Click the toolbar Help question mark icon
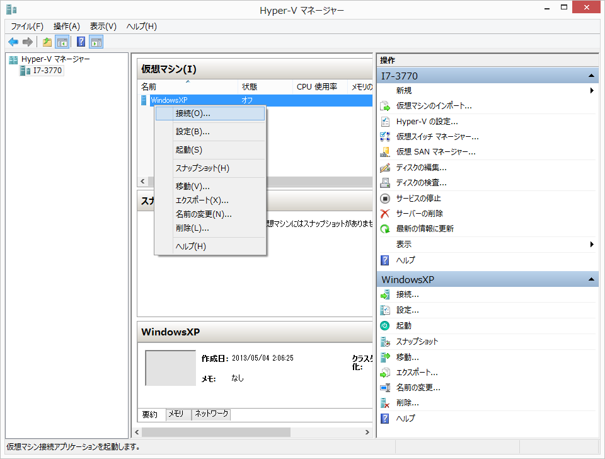 click(81, 42)
